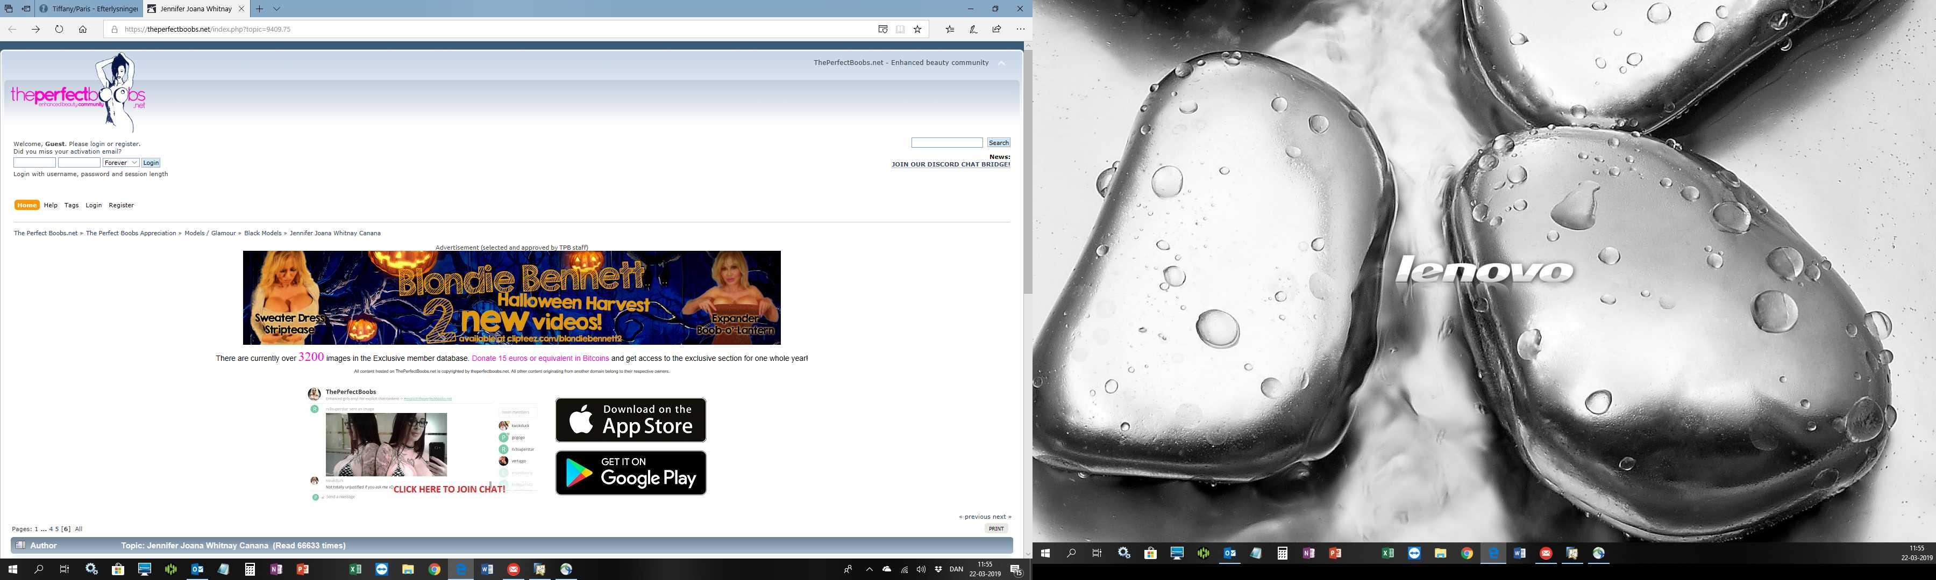Open Edge Settings and more menu
This screenshot has width=1936, height=580.
pyautogui.click(x=1020, y=29)
